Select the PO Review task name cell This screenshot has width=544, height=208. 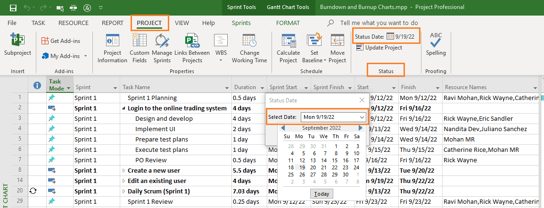click(x=175, y=160)
